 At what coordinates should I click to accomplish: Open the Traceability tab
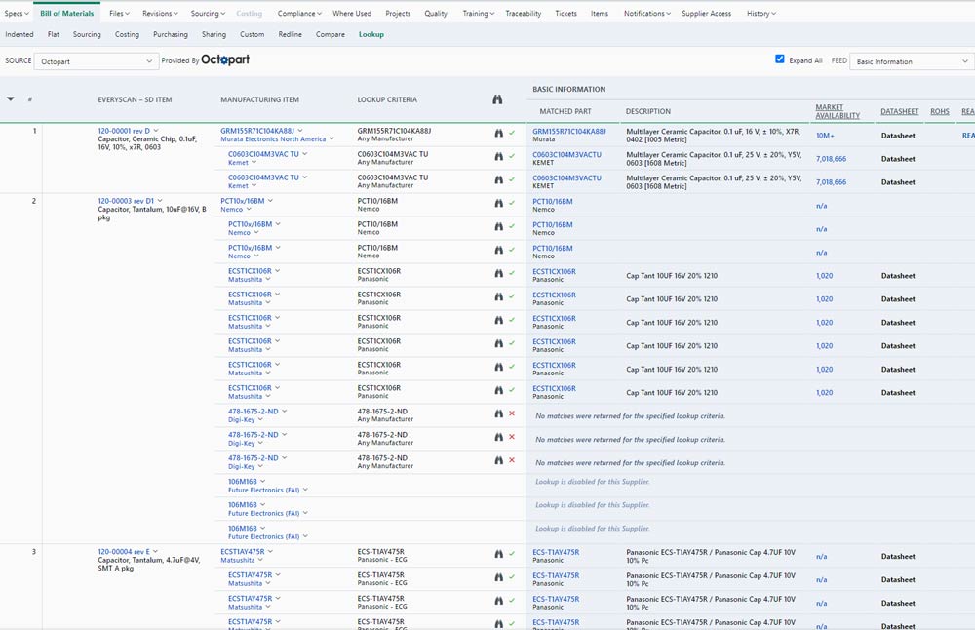click(x=523, y=13)
